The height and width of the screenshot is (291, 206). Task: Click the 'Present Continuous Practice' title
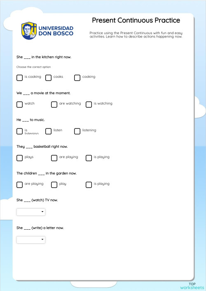[x=136, y=20]
